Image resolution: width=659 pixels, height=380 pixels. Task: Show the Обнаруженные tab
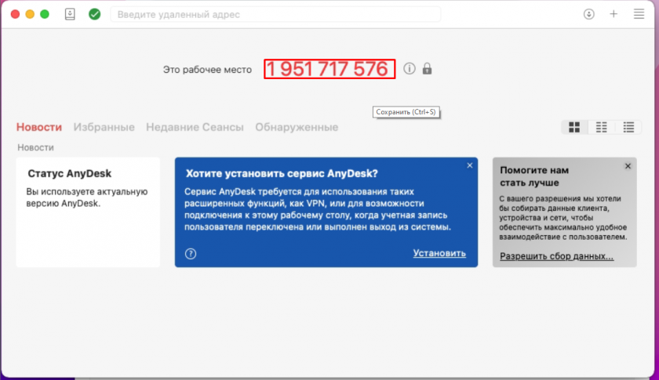297,127
